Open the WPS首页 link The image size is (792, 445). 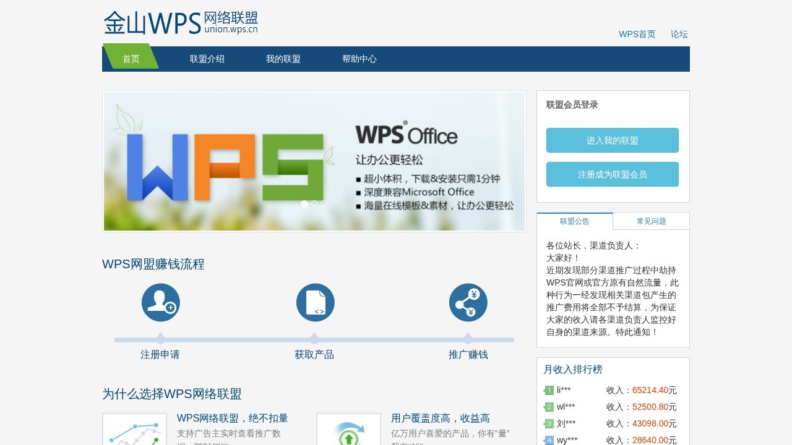(x=637, y=35)
